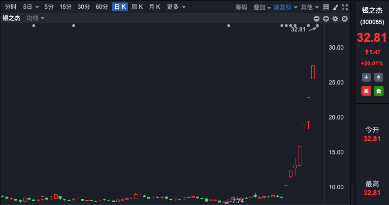Open the 均线 moving average dropdown

(35, 18)
